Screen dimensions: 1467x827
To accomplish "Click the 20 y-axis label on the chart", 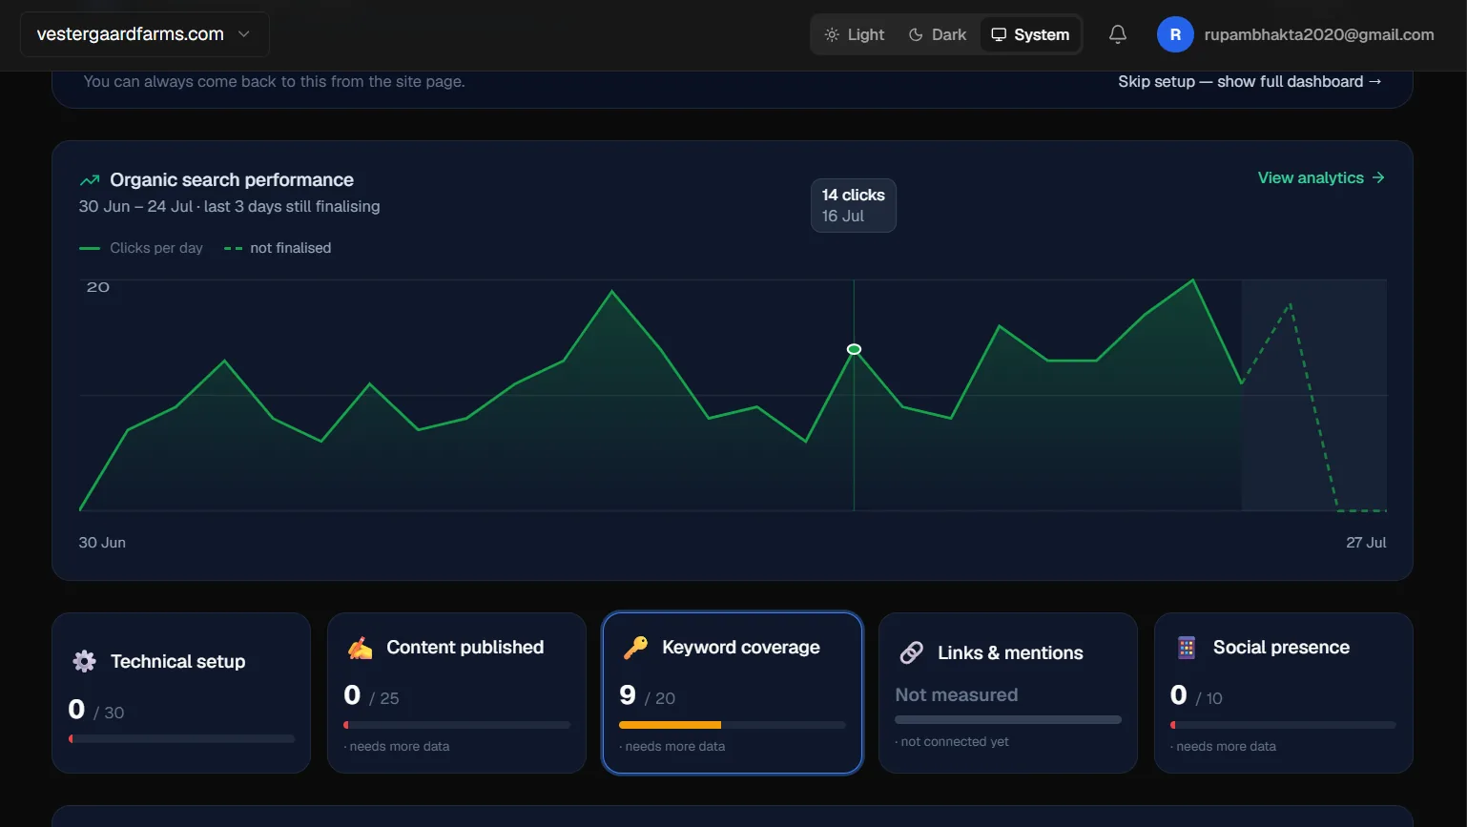I will coord(98,287).
